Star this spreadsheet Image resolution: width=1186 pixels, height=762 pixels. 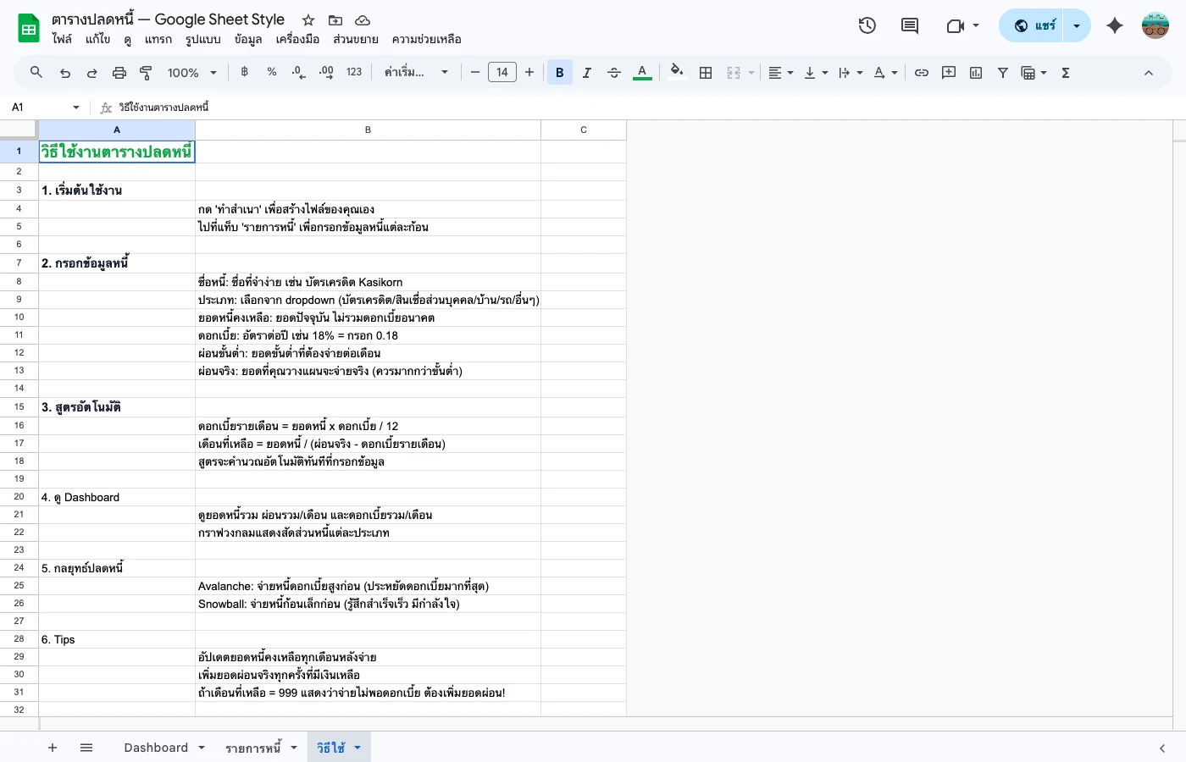click(x=308, y=19)
